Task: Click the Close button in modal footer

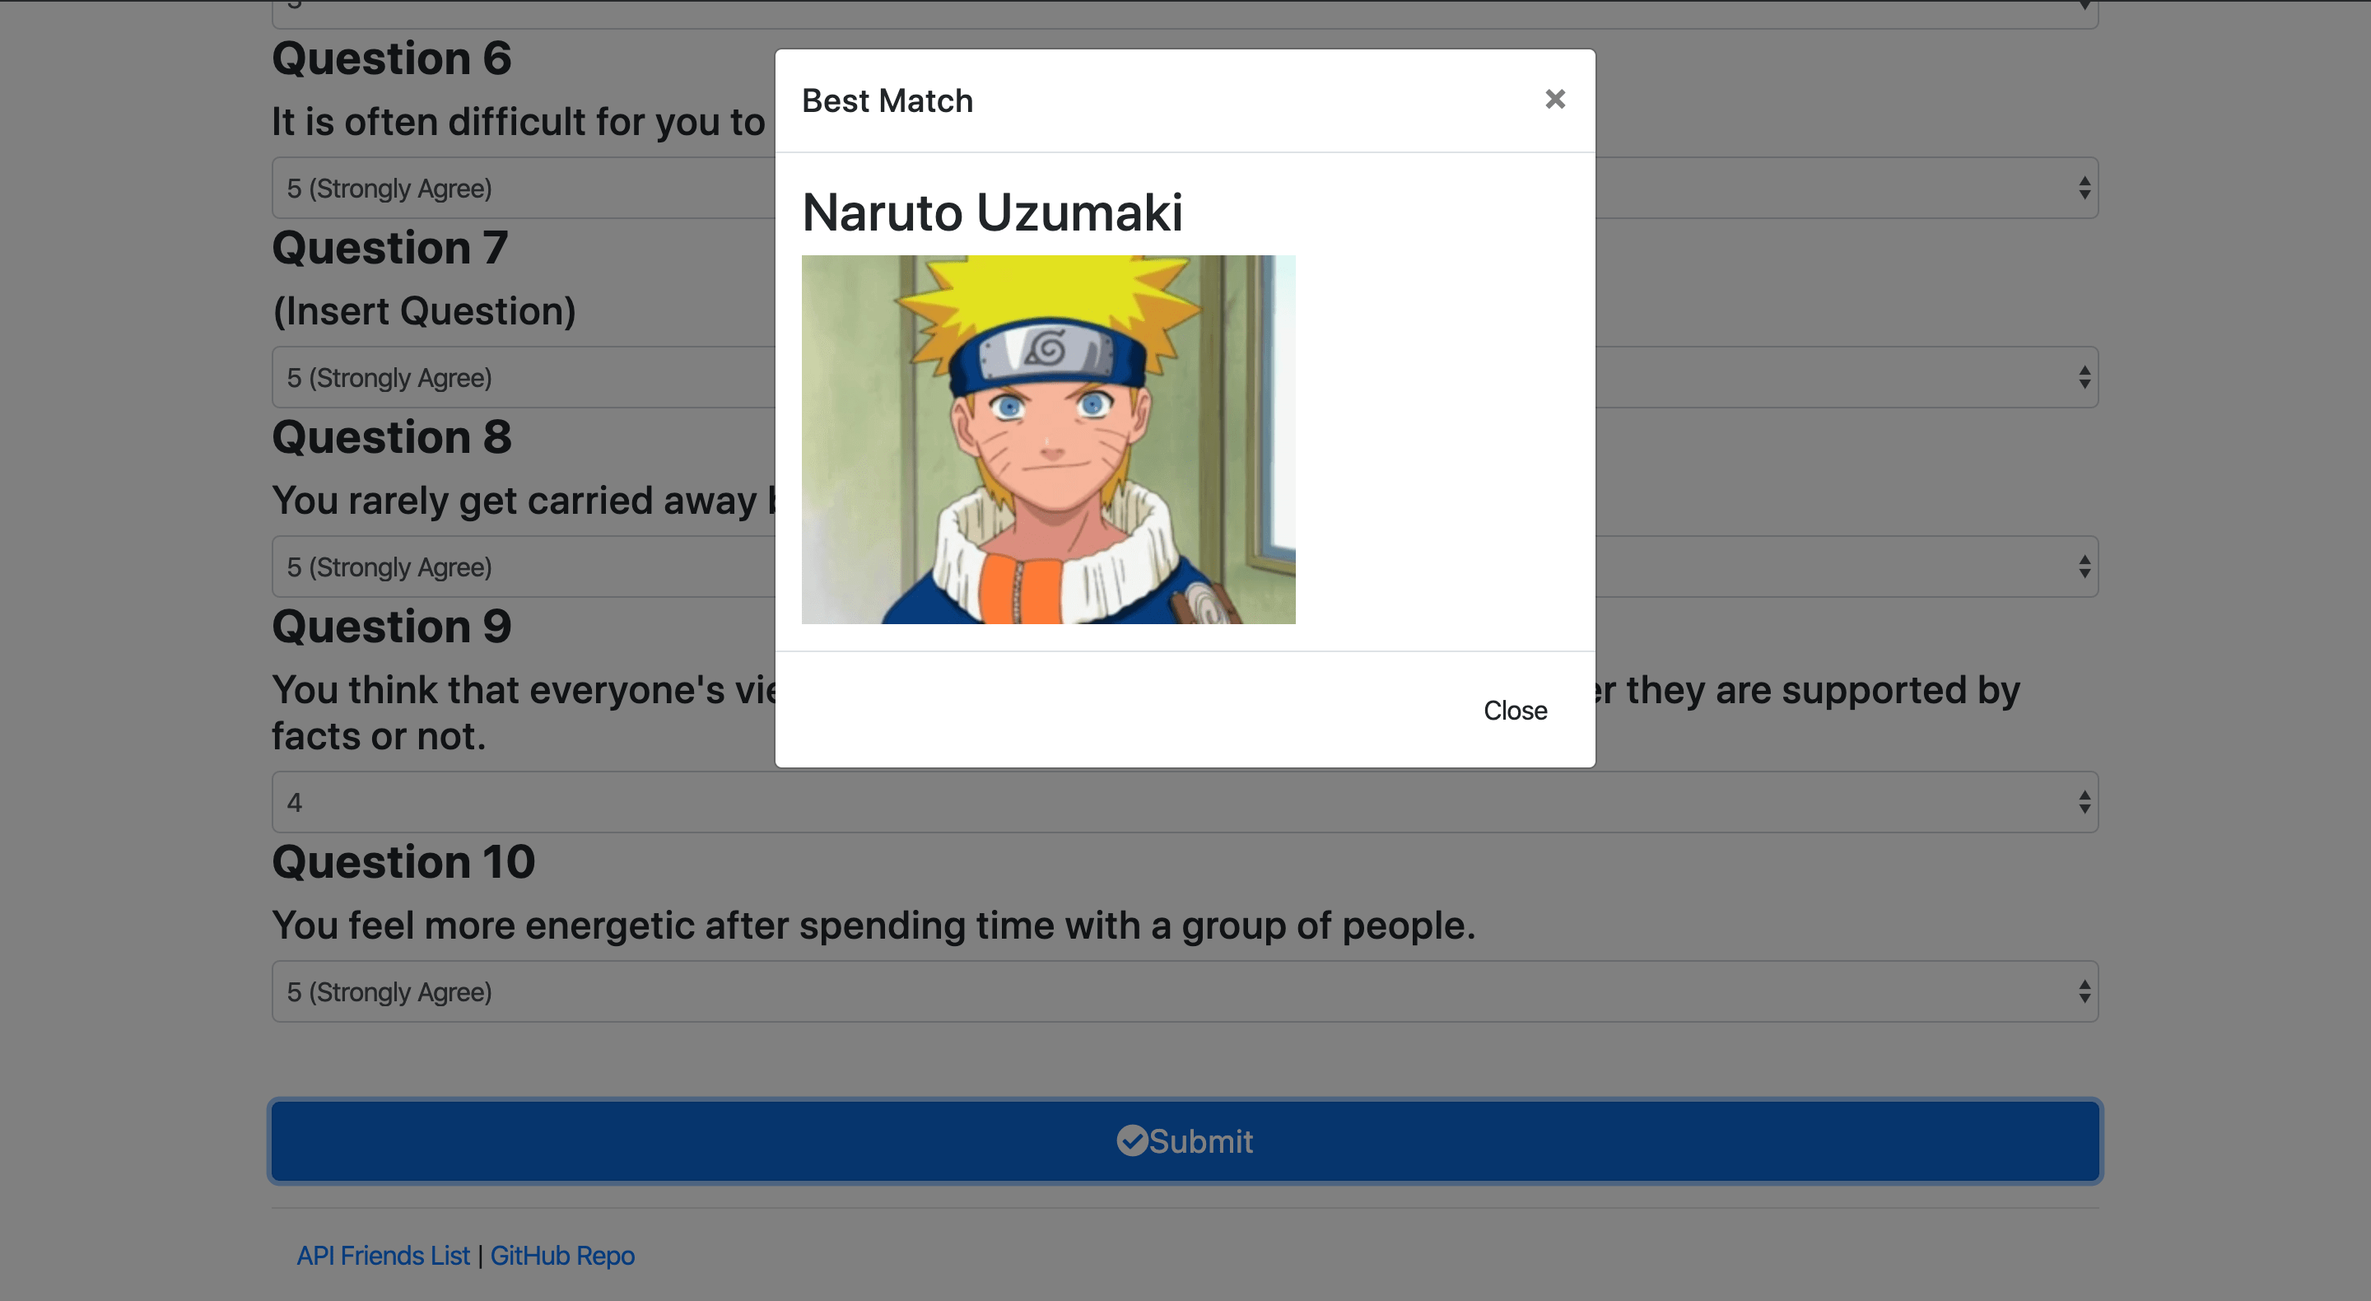Action: [1515, 710]
